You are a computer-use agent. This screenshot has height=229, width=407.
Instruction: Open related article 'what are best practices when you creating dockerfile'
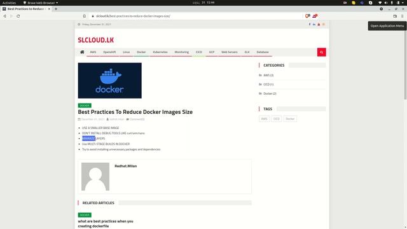point(106,223)
